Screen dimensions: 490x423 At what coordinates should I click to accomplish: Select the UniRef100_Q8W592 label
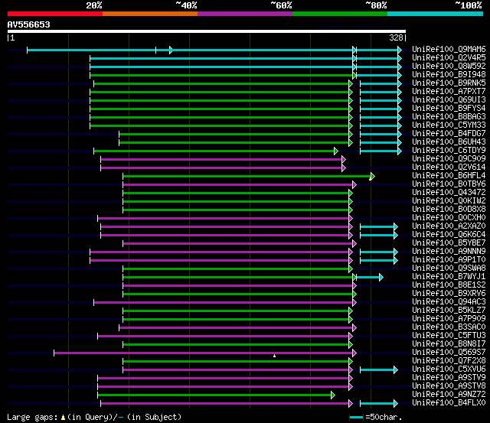pos(449,66)
